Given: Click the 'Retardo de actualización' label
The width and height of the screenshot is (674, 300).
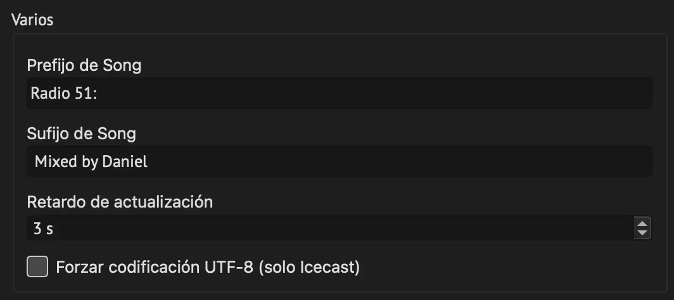Looking at the screenshot, I should [120, 202].
